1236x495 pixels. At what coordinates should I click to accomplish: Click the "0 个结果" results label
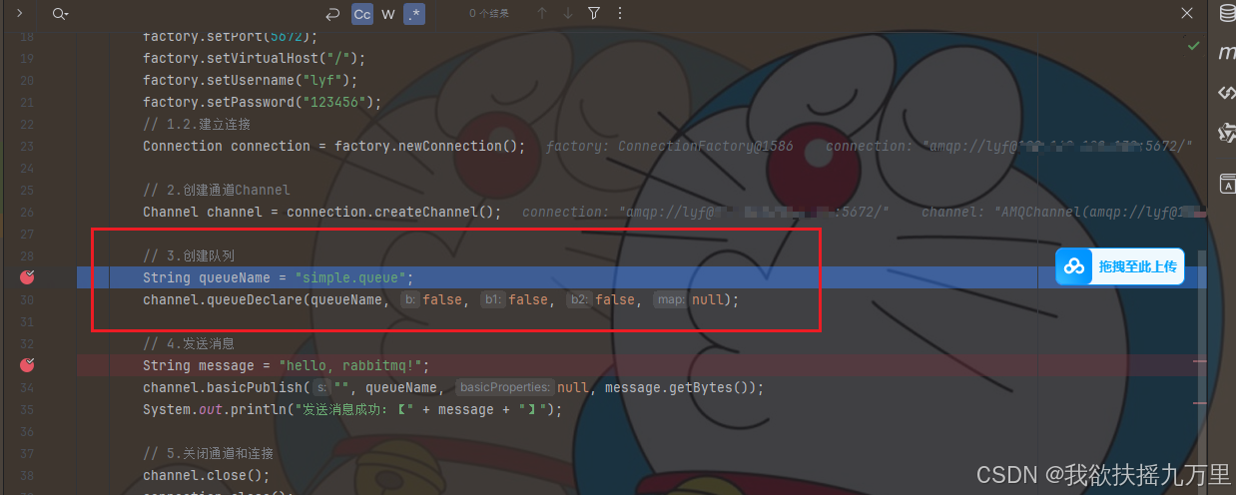click(489, 14)
